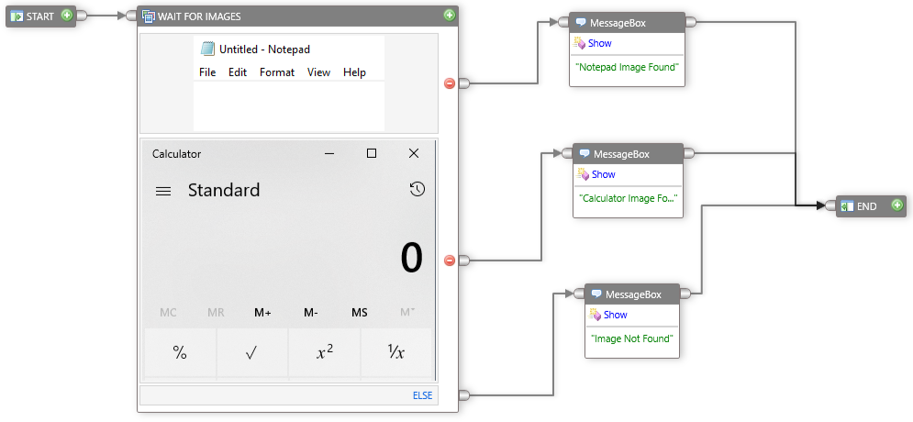The height and width of the screenshot is (422, 913).
Task: Select the Notepad MessageBox title
Action: [618, 23]
